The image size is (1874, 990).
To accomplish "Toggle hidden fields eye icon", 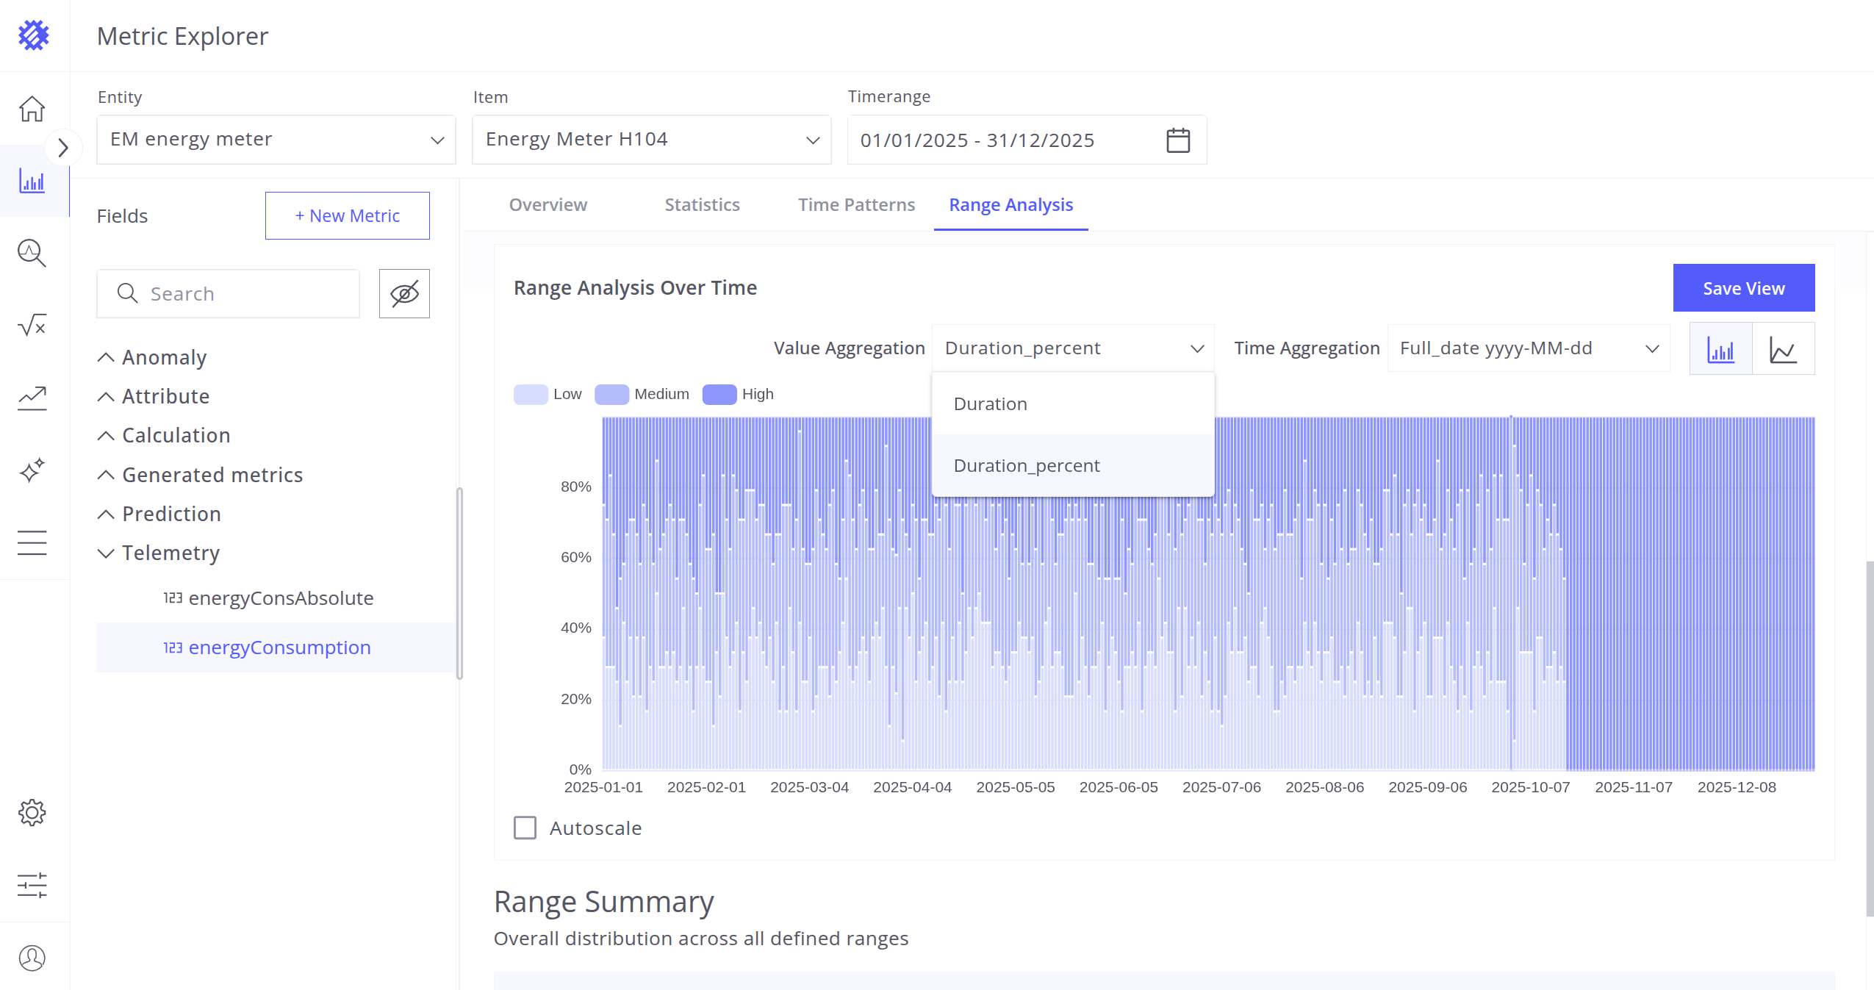I will click(404, 293).
